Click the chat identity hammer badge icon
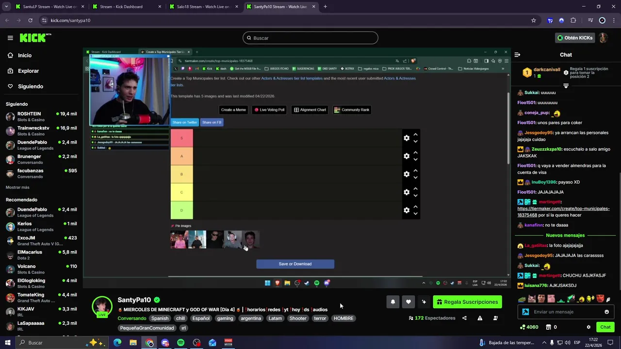Viewport: 621px width, 349px height. click(525, 312)
